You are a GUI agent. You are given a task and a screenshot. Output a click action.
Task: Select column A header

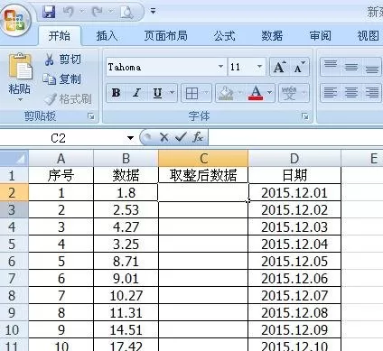pyautogui.click(x=61, y=158)
